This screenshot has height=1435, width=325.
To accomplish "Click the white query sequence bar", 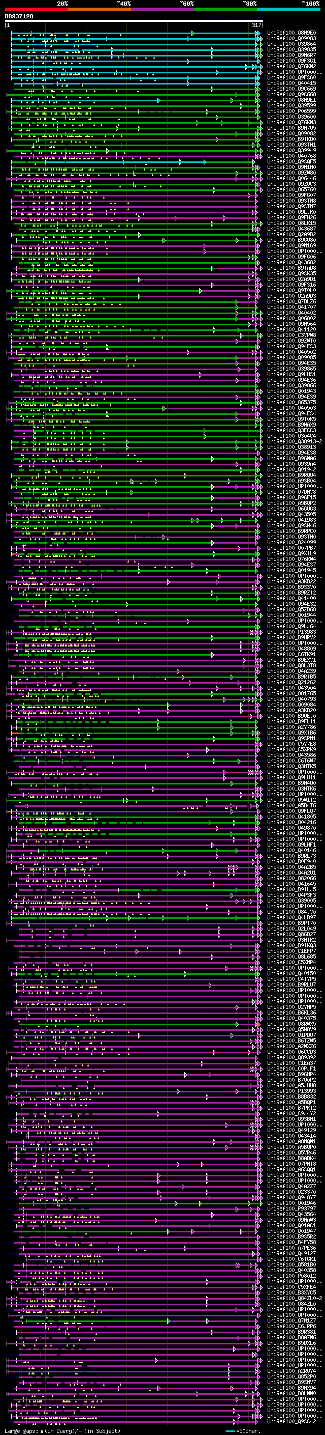I will [x=134, y=21].
